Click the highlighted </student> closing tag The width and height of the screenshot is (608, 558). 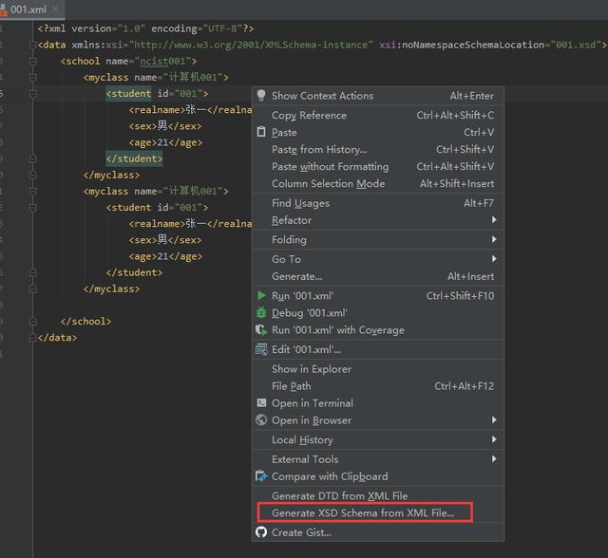[x=134, y=158]
